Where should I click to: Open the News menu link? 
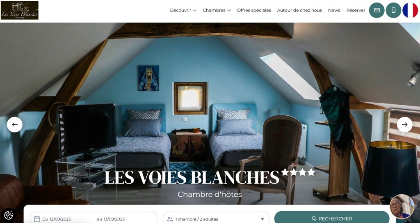tap(334, 10)
